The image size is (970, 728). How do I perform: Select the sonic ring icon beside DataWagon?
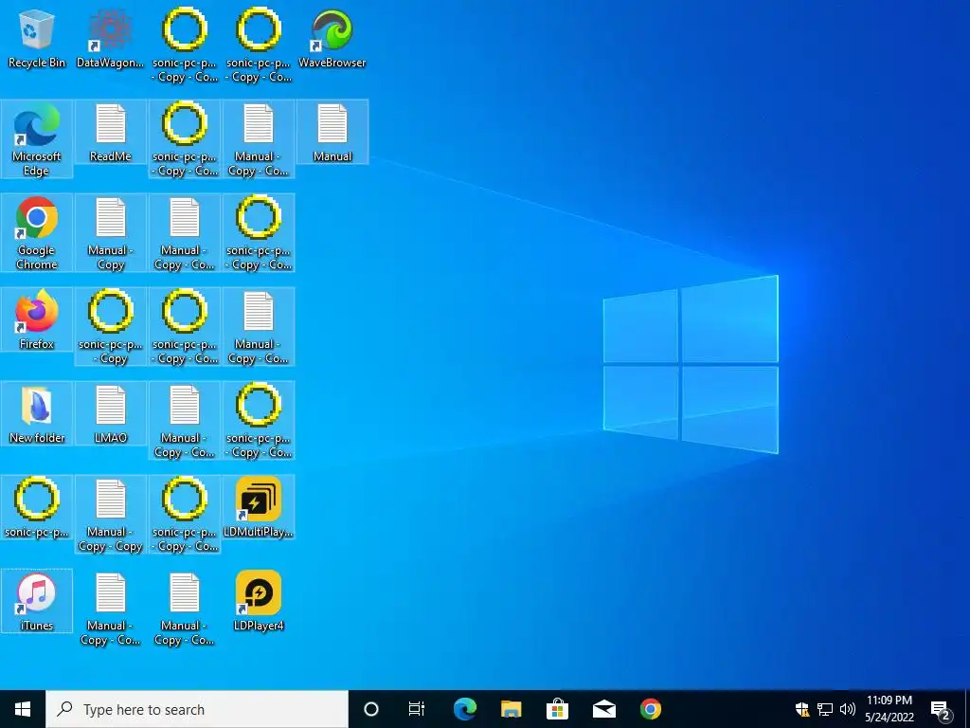pyautogui.click(x=185, y=45)
